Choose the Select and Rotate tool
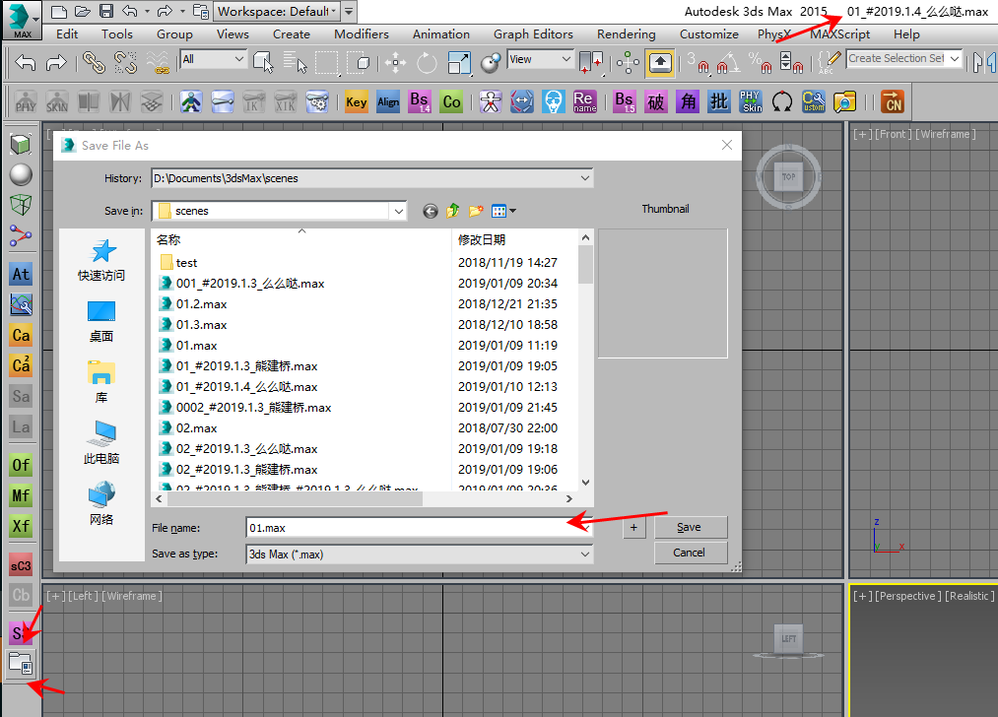 427,62
